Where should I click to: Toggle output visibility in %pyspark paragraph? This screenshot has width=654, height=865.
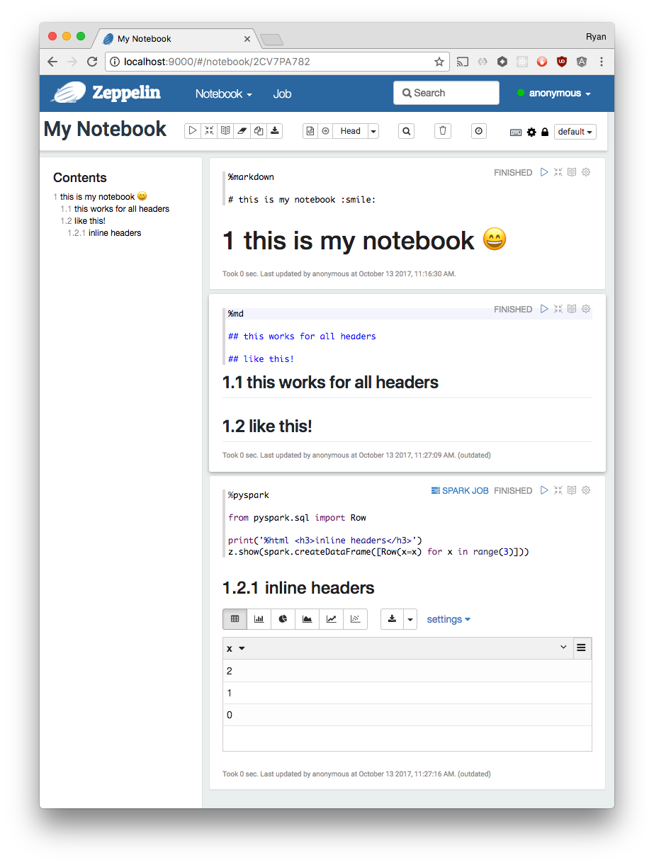(572, 490)
